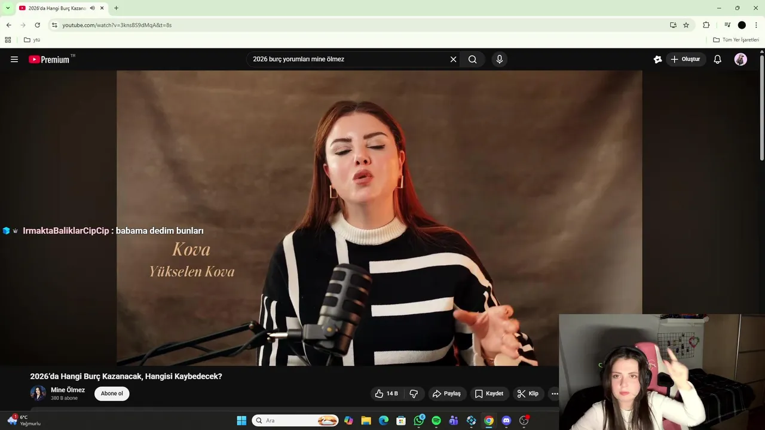Dislike the video
The image size is (765, 430).
pyautogui.click(x=414, y=394)
